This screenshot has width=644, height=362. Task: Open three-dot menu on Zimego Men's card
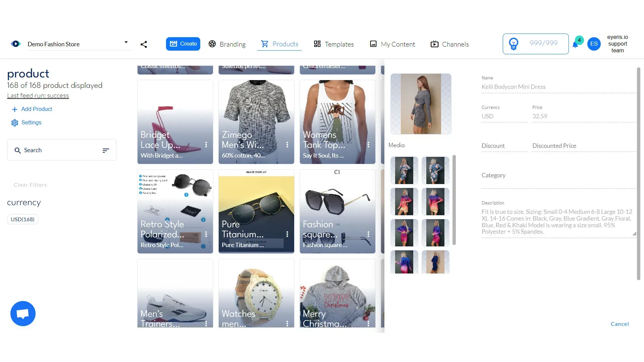coord(287,144)
